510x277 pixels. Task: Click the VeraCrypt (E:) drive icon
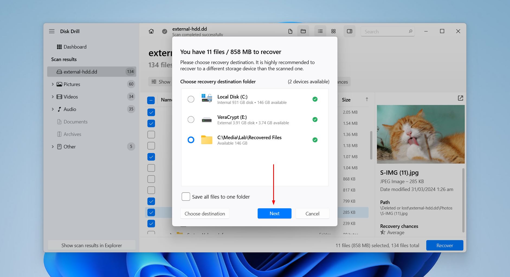click(x=207, y=120)
